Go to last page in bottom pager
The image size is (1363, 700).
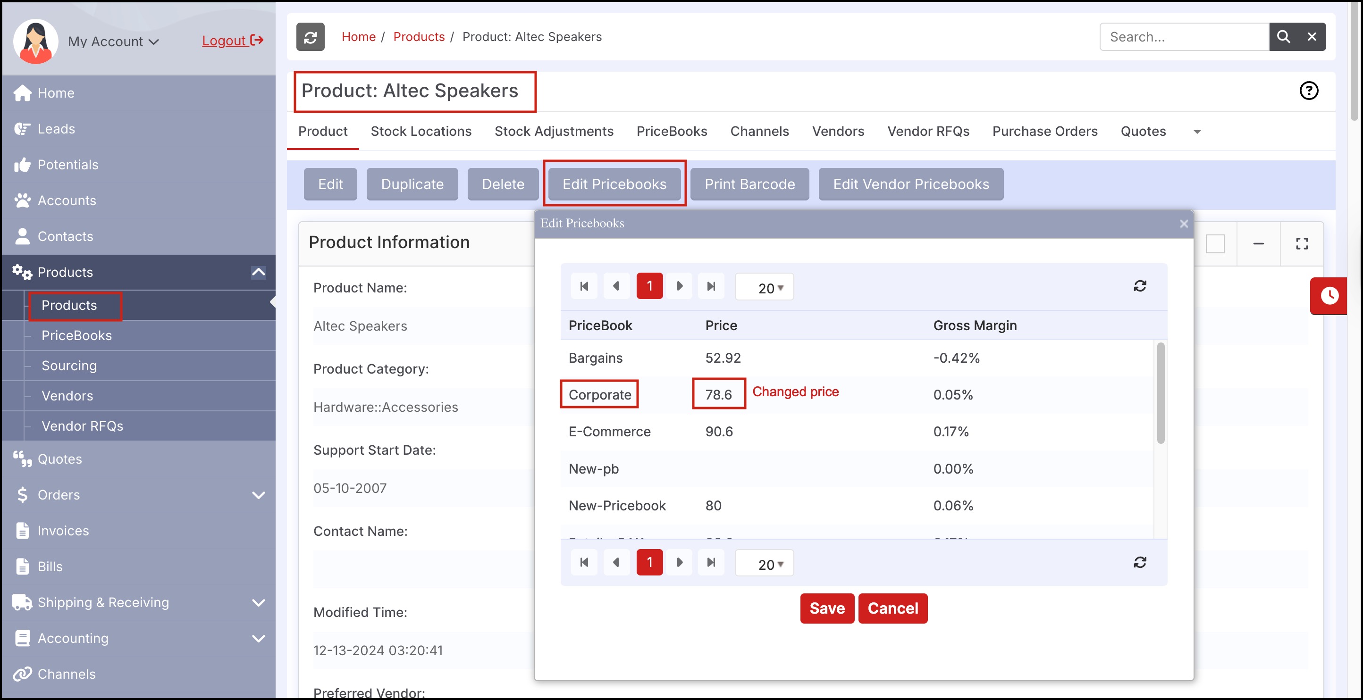pyautogui.click(x=711, y=563)
